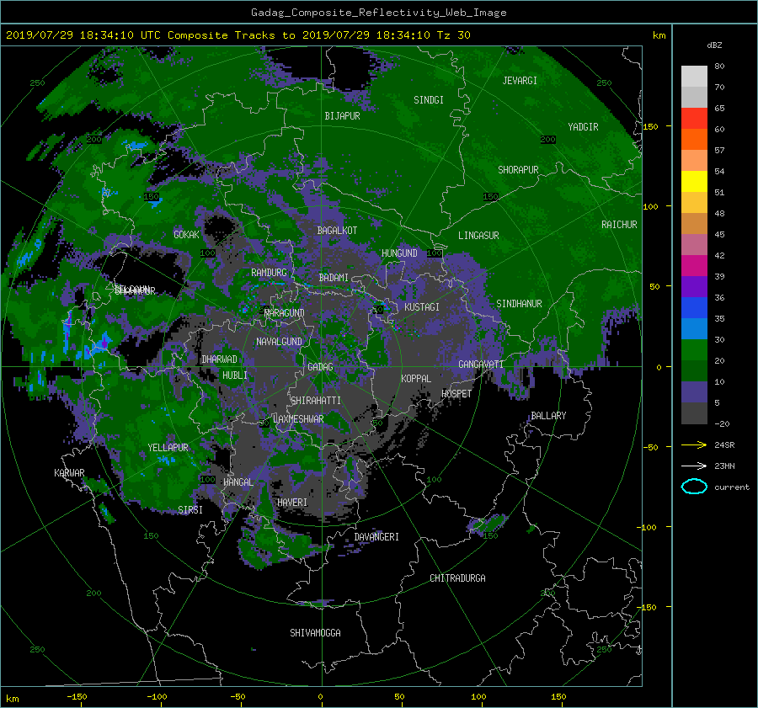Click the HUBLI city label

pyautogui.click(x=234, y=375)
